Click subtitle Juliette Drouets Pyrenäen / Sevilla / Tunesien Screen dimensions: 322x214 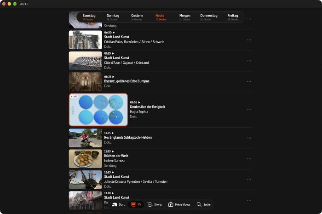136,181
